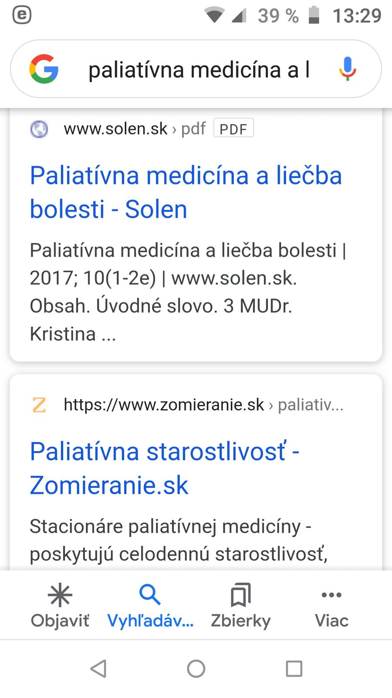Tap the Viac three-dots icon
Image resolution: width=392 pixels, height=698 pixels.
coord(331,595)
